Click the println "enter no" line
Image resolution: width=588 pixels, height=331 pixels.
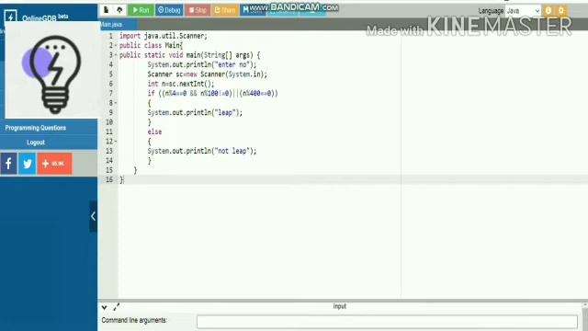(202, 65)
